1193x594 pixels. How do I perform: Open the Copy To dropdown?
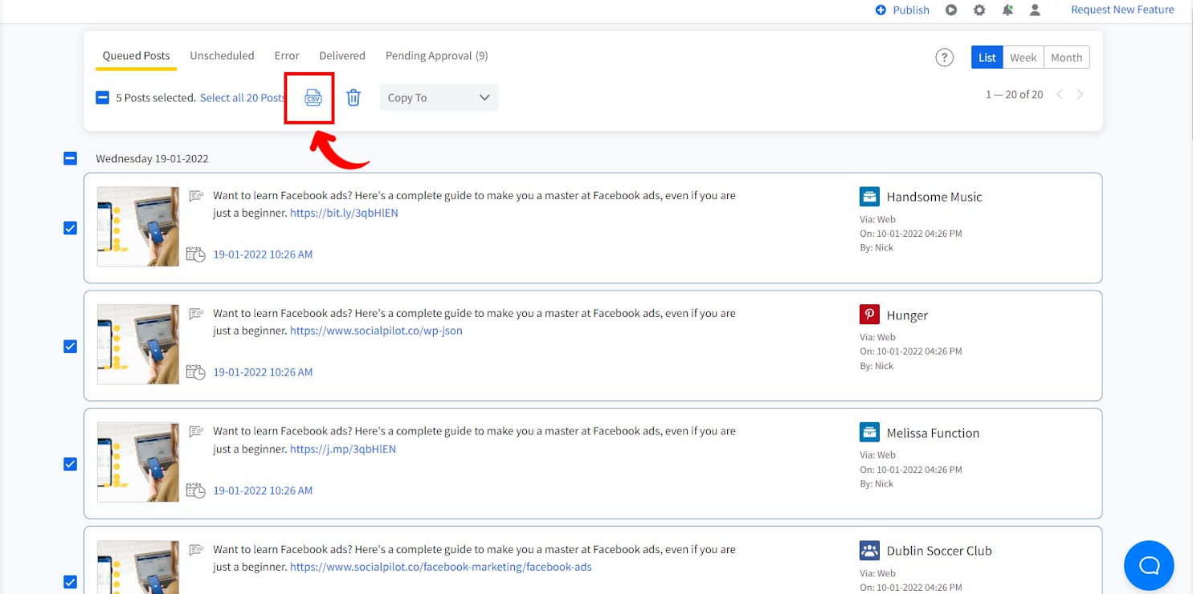[x=439, y=98]
